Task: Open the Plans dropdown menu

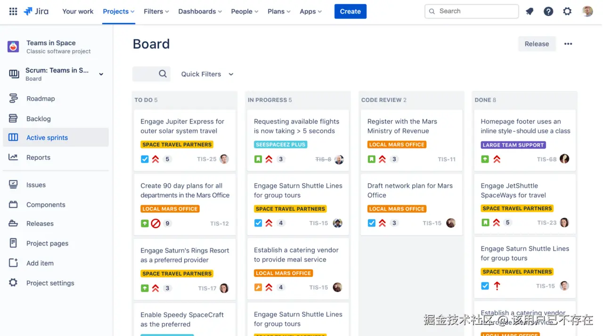Action: click(x=279, y=11)
